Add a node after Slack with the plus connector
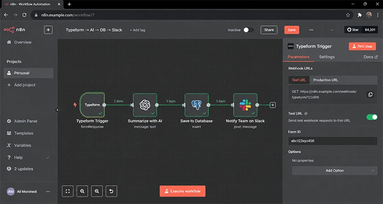This screenshot has width=383, height=204. pyautogui.click(x=272, y=105)
